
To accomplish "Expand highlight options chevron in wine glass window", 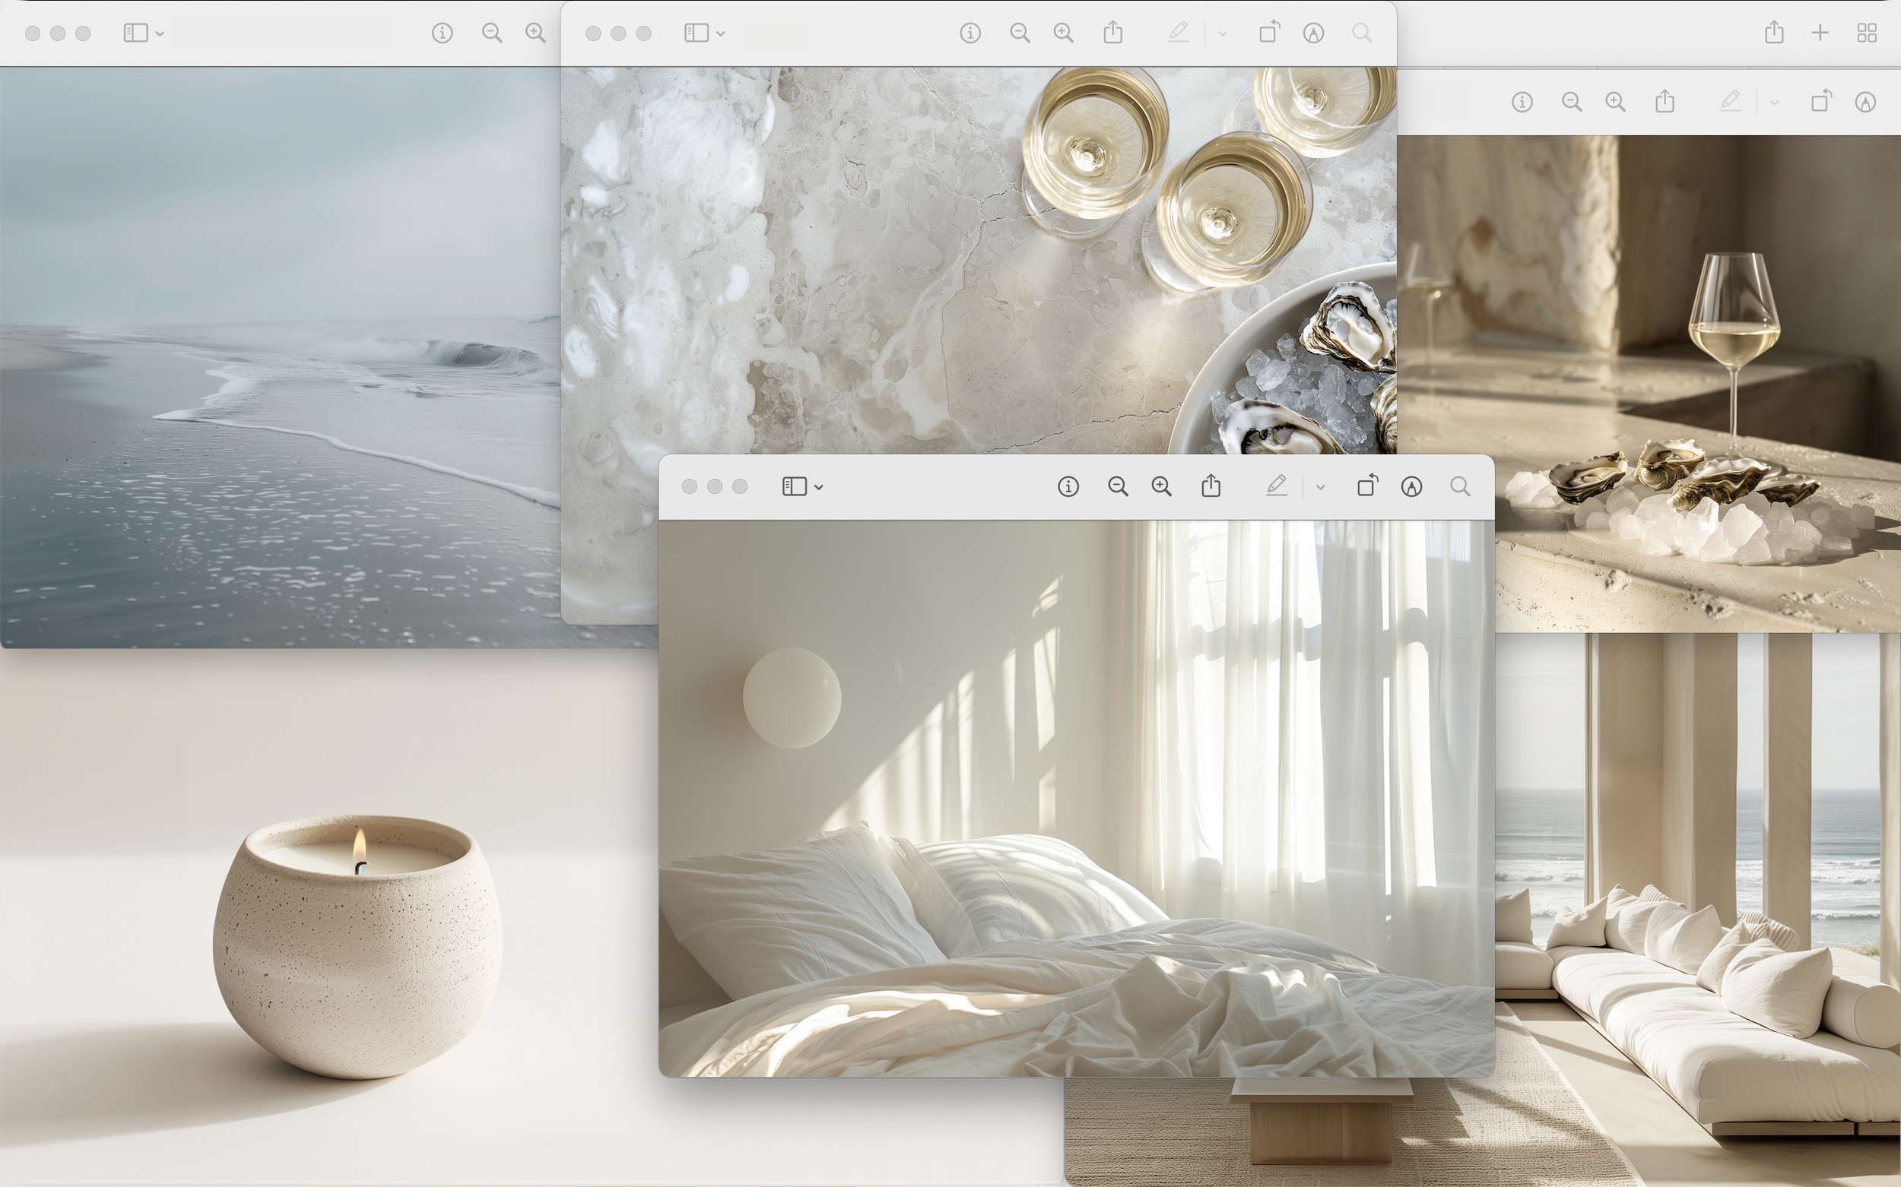I will [x=1775, y=103].
